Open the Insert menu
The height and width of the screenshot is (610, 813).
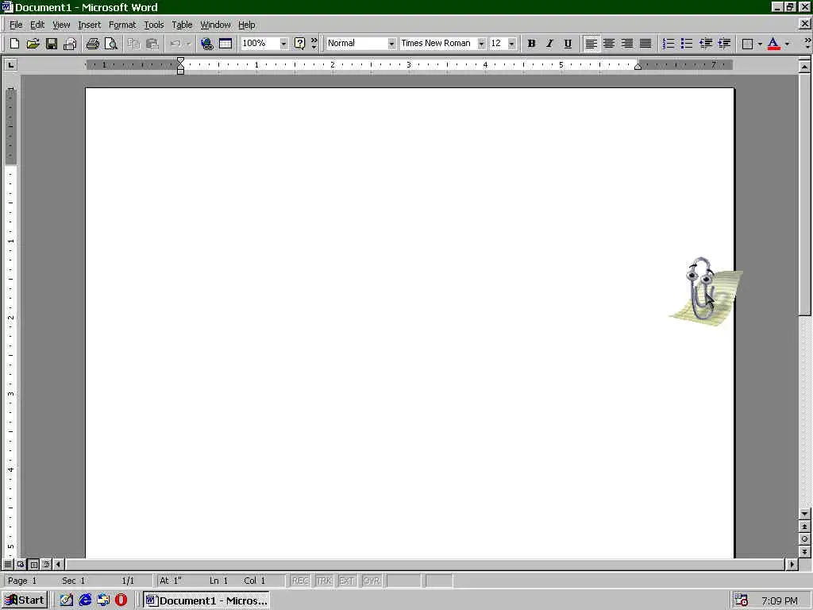coord(89,25)
